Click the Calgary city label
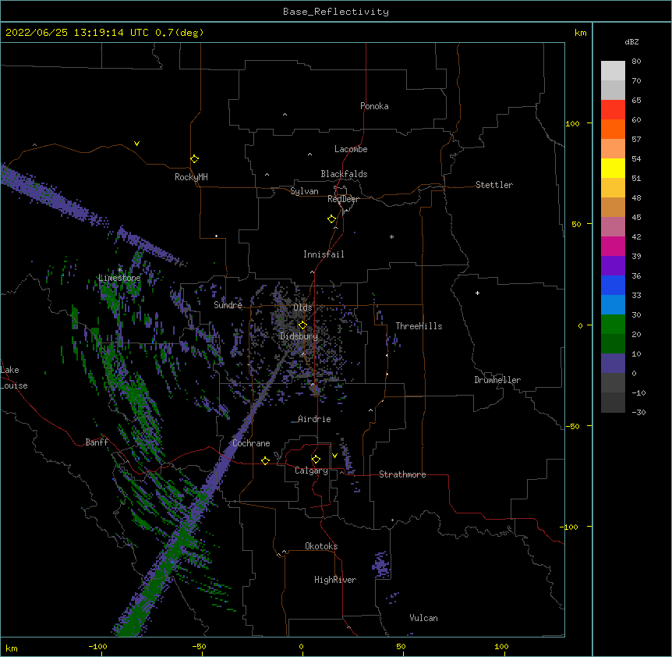Image resolution: width=672 pixels, height=657 pixels. pyautogui.click(x=311, y=471)
